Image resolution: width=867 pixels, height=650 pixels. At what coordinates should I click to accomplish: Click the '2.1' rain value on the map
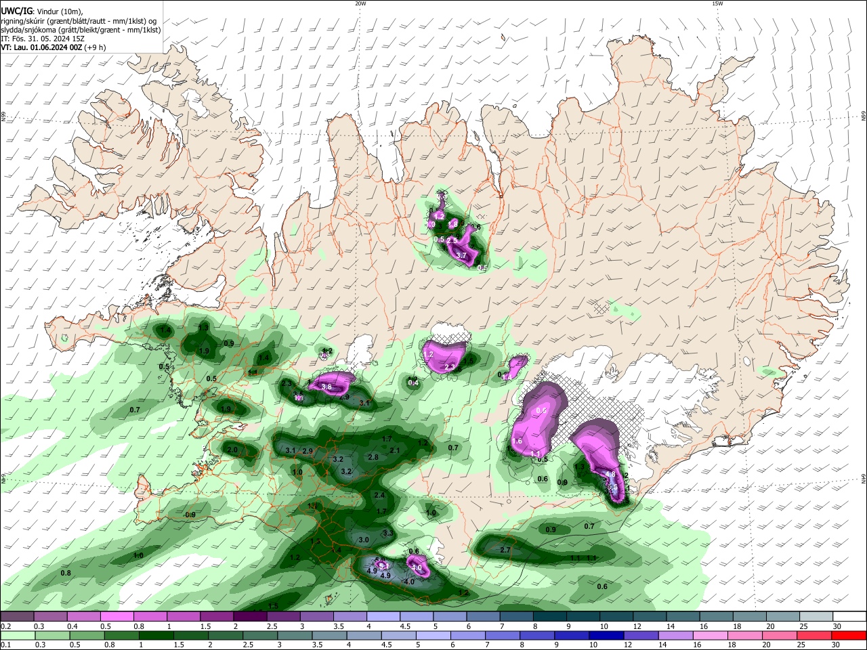[x=395, y=450]
